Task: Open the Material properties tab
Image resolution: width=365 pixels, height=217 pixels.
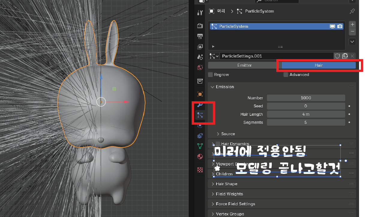Action: coord(200,156)
